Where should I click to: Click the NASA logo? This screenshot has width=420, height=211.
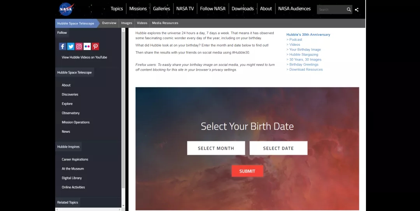coord(66,9)
